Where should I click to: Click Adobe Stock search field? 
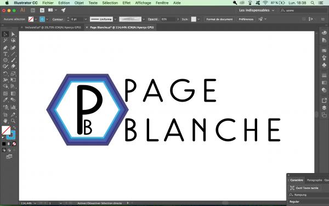pyautogui.click(x=304, y=10)
